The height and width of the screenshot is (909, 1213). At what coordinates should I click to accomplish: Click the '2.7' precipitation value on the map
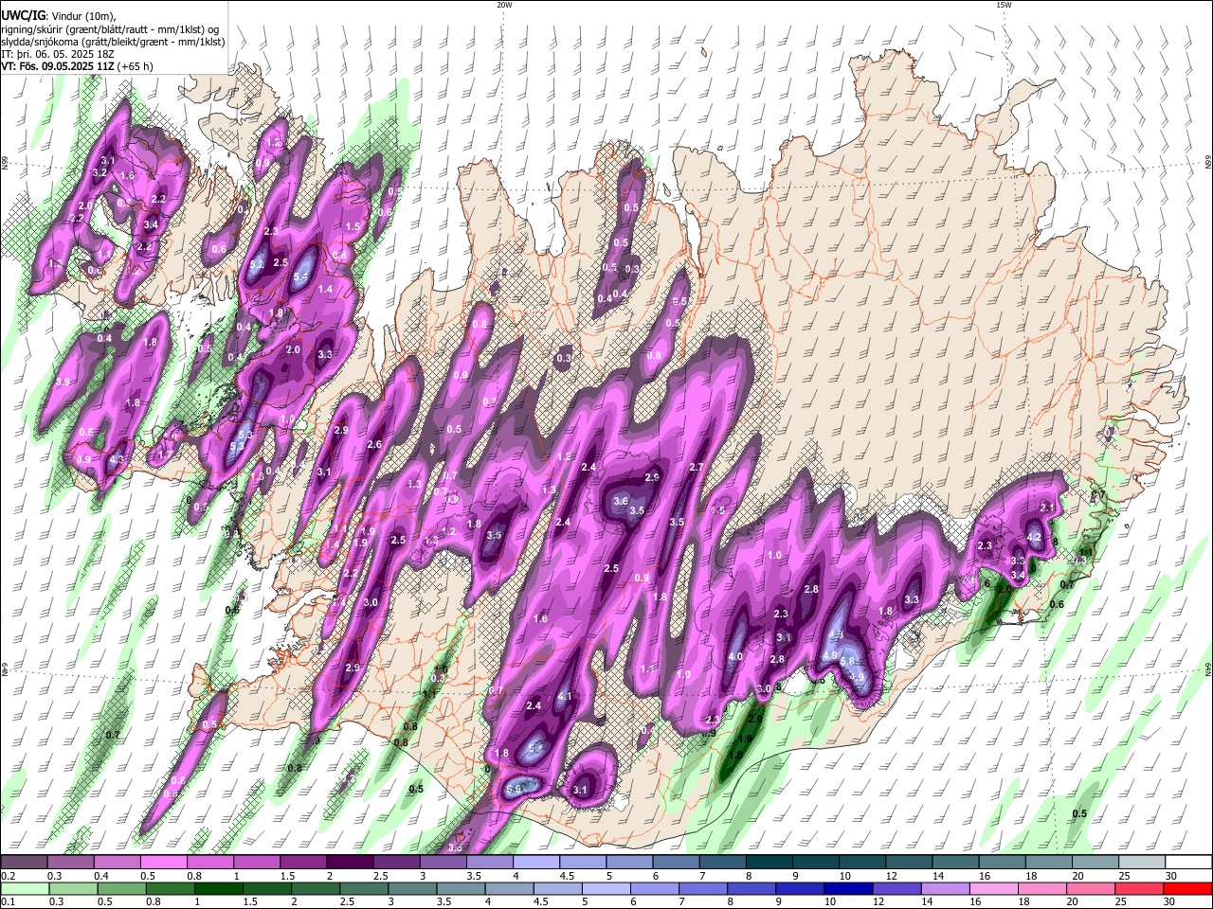pyautogui.click(x=697, y=467)
